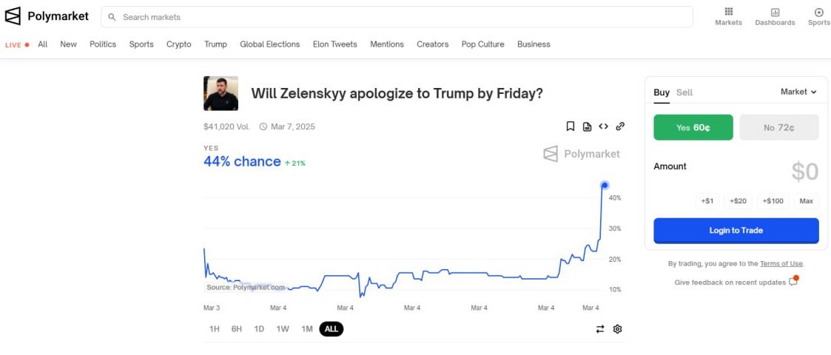
Task: Copy the market link icon
Action: 620,126
